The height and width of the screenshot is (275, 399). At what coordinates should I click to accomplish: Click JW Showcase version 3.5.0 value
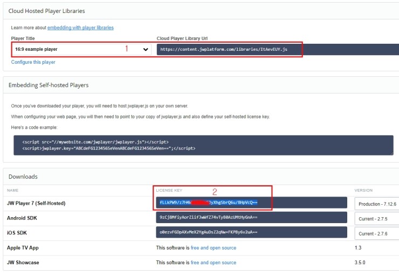pyautogui.click(x=360, y=263)
